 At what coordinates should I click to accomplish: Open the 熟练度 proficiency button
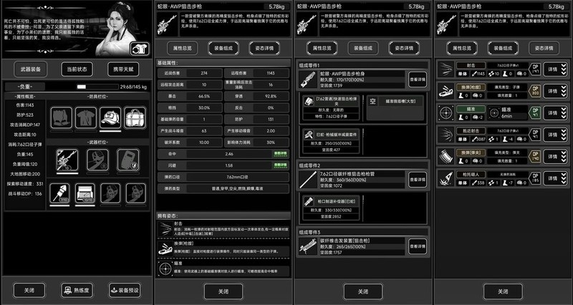click(x=77, y=291)
